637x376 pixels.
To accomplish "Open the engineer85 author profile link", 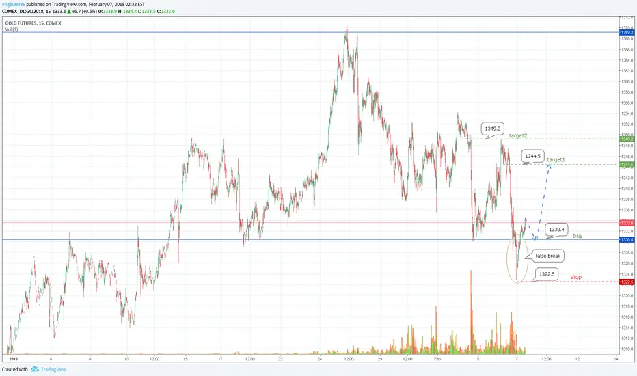I will point(14,5).
